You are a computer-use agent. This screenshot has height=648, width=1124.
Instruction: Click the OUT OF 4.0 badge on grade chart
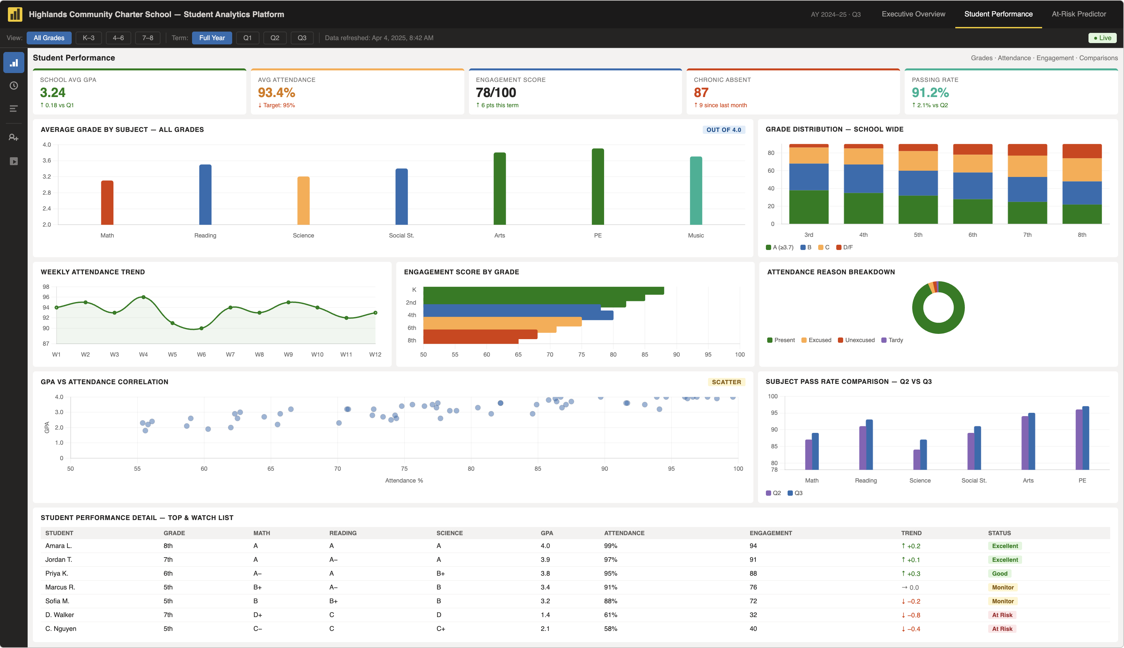[724, 130]
